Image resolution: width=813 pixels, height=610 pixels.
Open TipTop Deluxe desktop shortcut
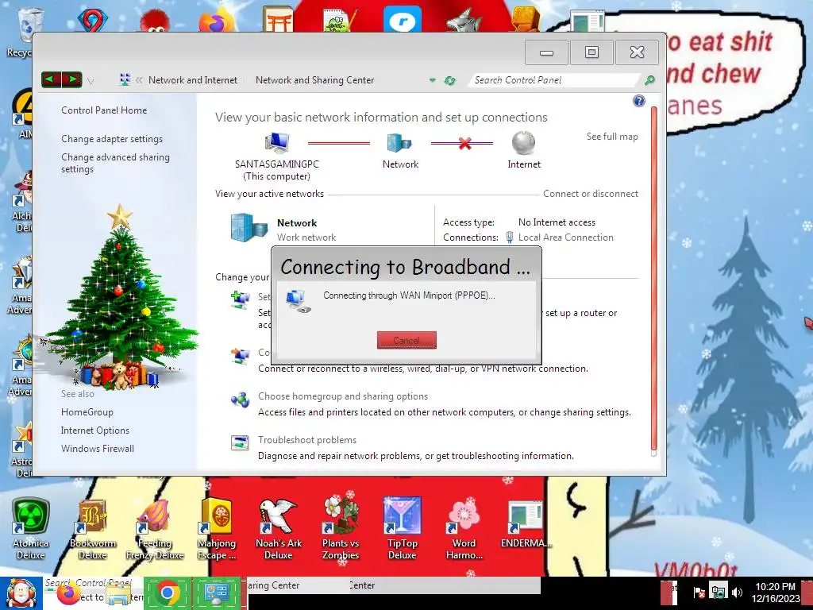coord(403,528)
